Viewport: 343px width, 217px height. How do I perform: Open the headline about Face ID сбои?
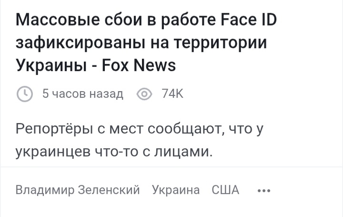point(146,42)
